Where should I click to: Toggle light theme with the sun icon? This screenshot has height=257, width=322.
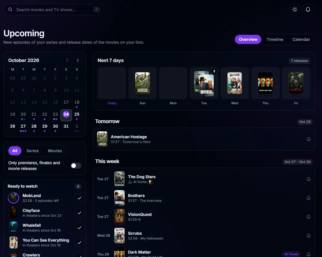click(295, 9)
